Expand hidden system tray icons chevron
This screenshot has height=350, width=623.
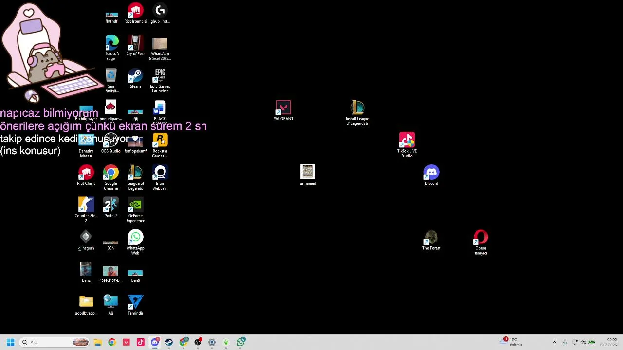pyautogui.click(x=554, y=342)
